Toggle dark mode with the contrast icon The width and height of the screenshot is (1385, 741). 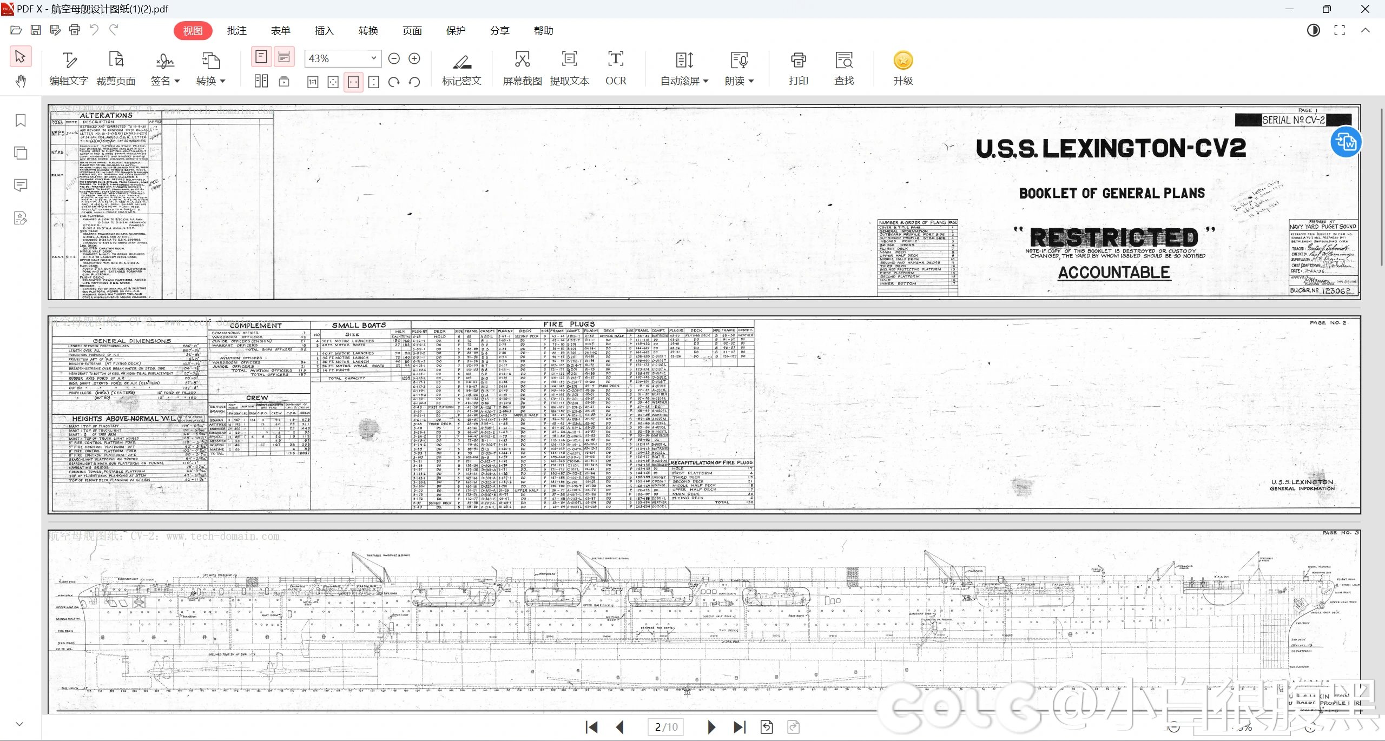(x=1314, y=30)
